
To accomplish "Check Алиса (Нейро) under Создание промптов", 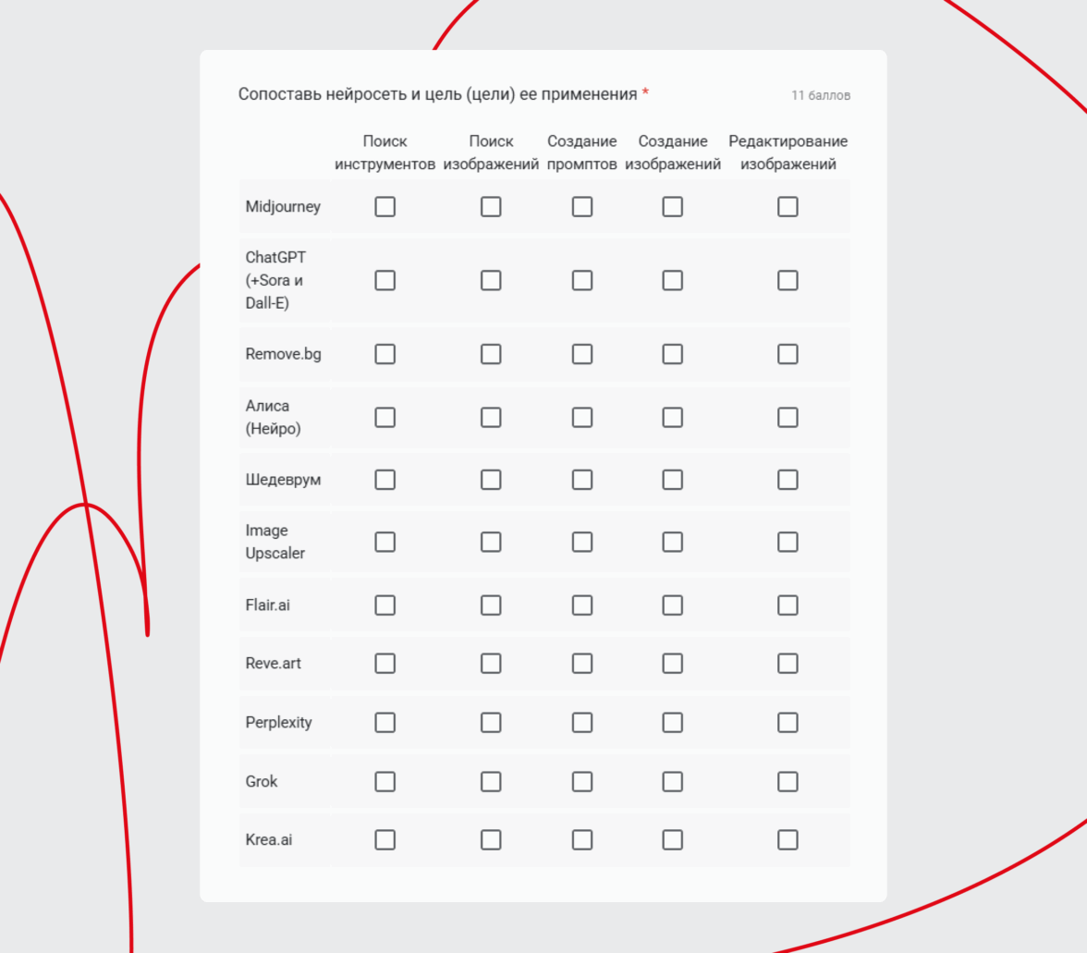I will pyautogui.click(x=581, y=418).
